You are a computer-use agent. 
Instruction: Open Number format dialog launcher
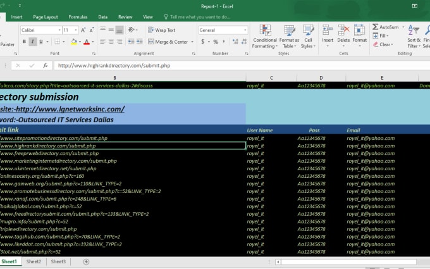click(247, 54)
